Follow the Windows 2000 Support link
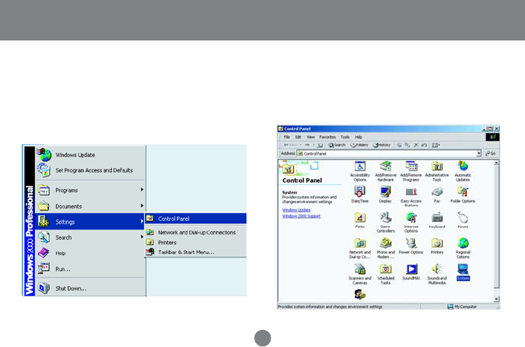Screen dimensions: 525x347 pyautogui.click(x=301, y=216)
